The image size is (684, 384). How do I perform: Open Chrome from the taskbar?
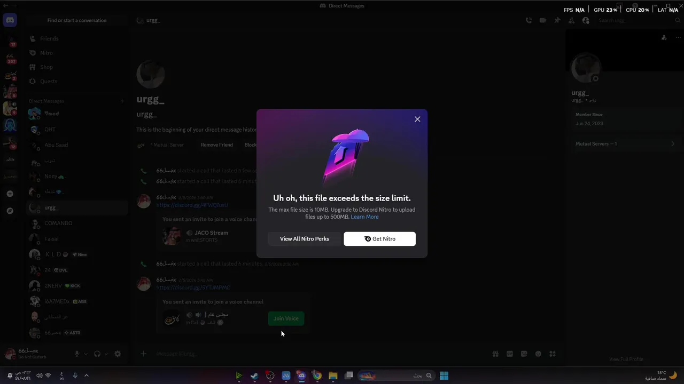pos(317,375)
